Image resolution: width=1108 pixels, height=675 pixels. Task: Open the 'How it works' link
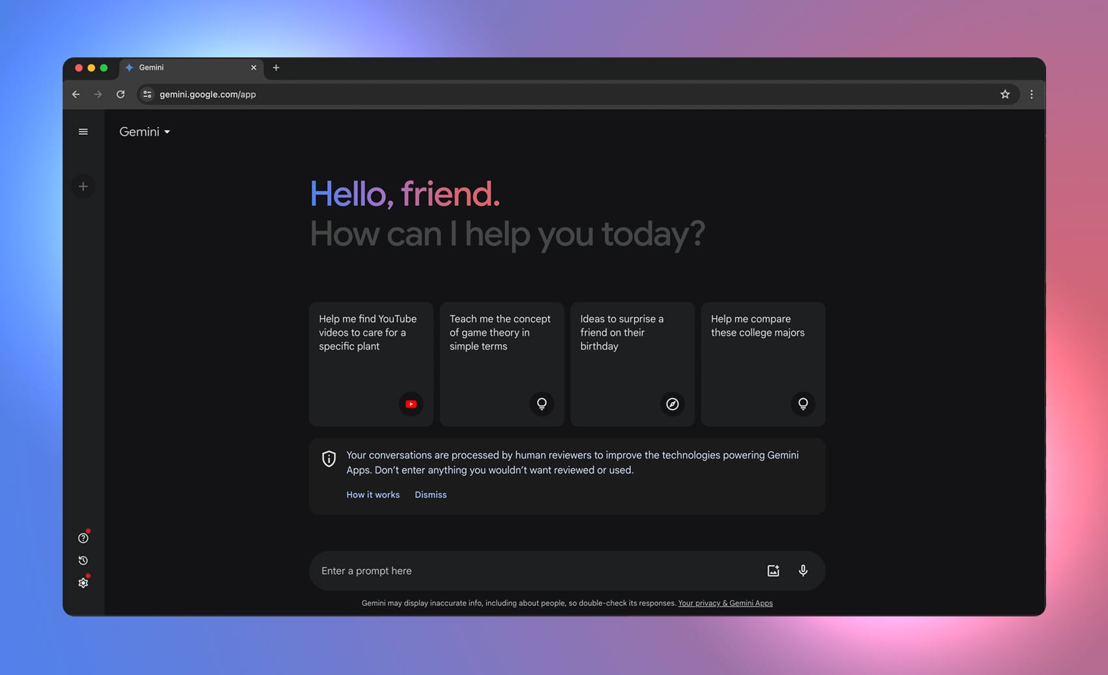[x=373, y=495]
